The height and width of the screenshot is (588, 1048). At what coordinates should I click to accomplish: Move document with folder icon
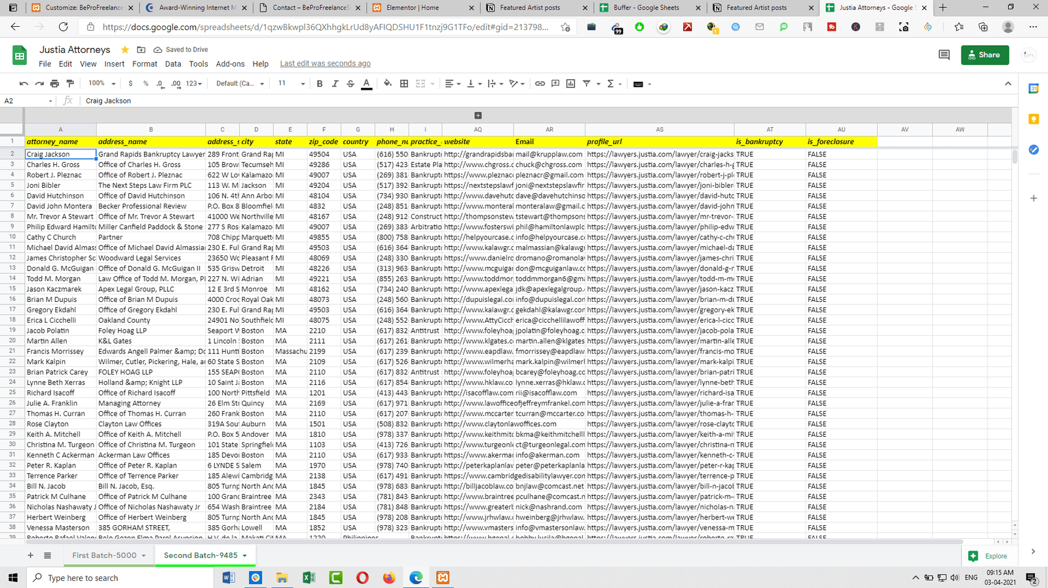(x=141, y=50)
